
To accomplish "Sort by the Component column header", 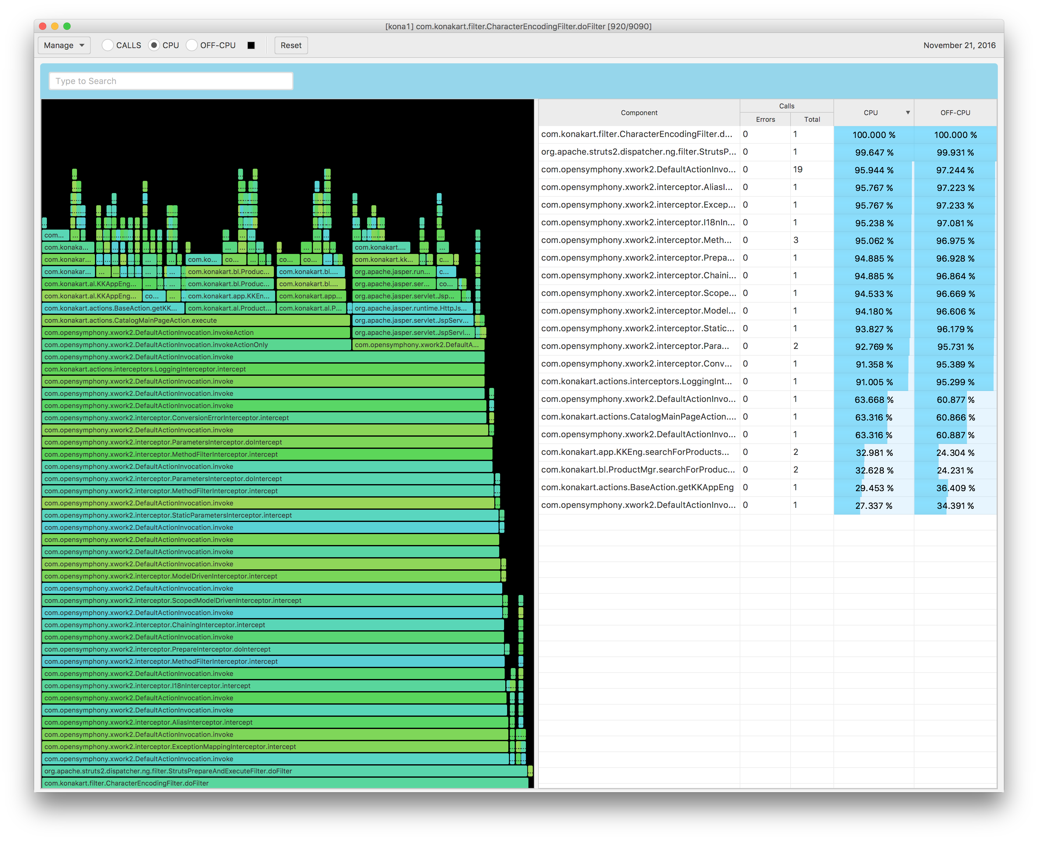I will point(639,112).
